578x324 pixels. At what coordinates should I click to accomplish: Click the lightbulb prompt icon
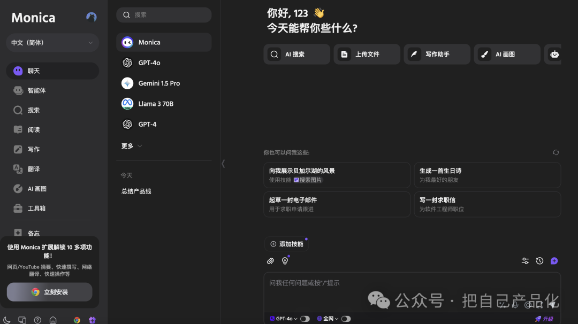pyautogui.click(x=285, y=261)
